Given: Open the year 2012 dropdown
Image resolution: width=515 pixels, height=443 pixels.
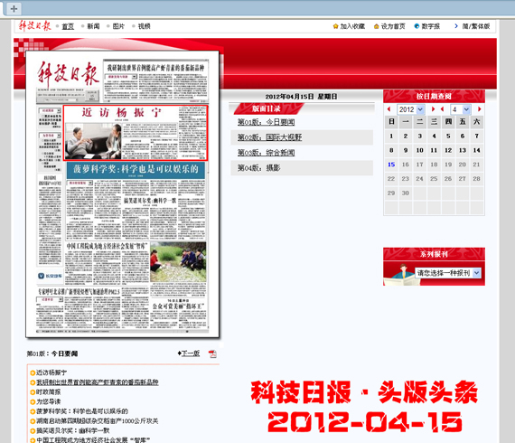Looking at the screenshot, I should (x=411, y=109).
